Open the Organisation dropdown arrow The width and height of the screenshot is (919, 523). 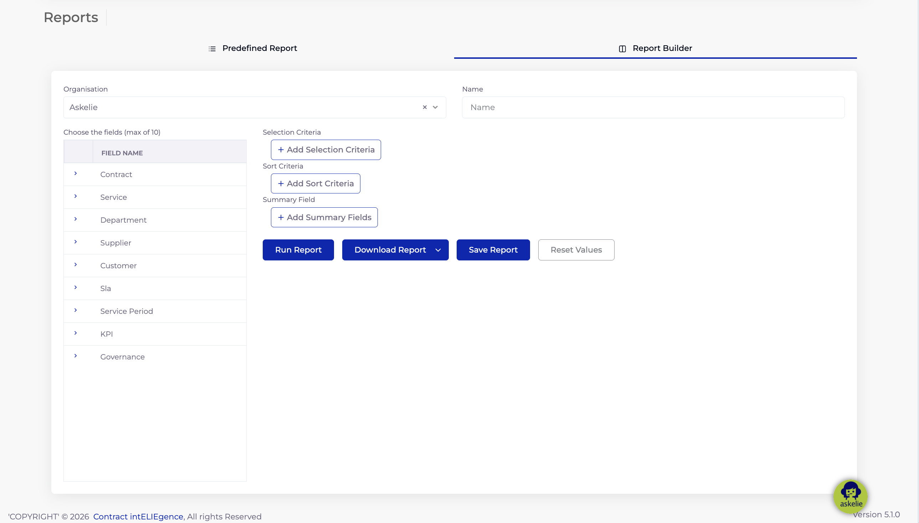tap(435, 107)
